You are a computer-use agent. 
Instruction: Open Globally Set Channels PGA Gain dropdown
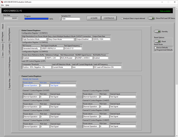pyautogui.click(x=44, y=85)
